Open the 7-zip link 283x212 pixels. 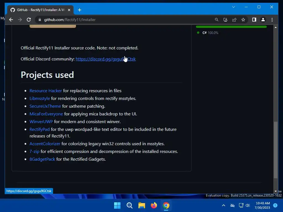pyautogui.click(x=34, y=152)
